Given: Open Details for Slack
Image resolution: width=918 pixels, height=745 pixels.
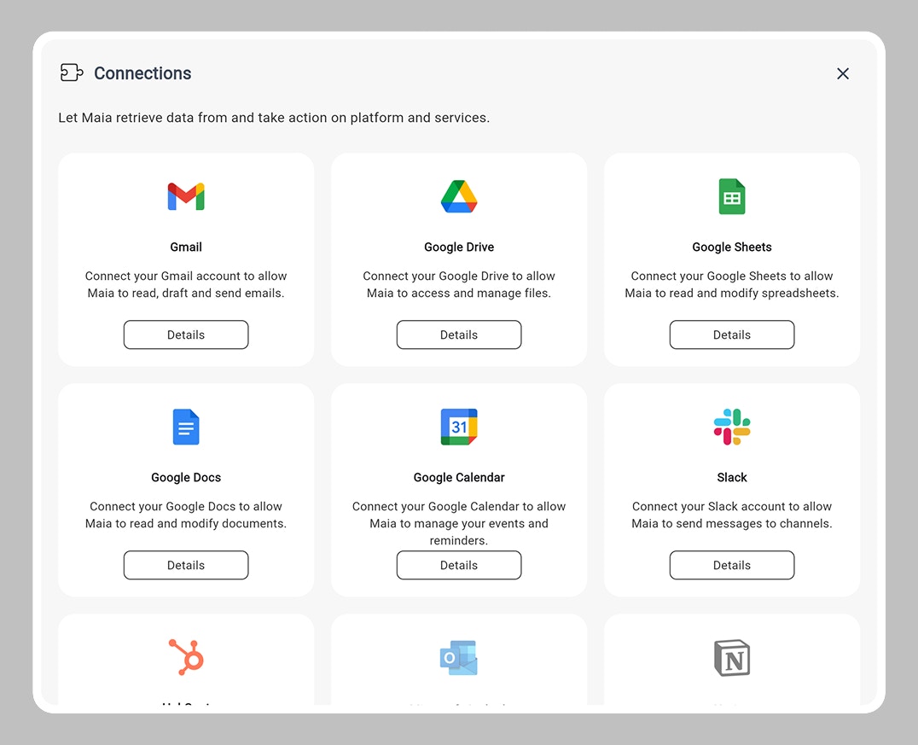Looking at the screenshot, I should click(732, 565).
